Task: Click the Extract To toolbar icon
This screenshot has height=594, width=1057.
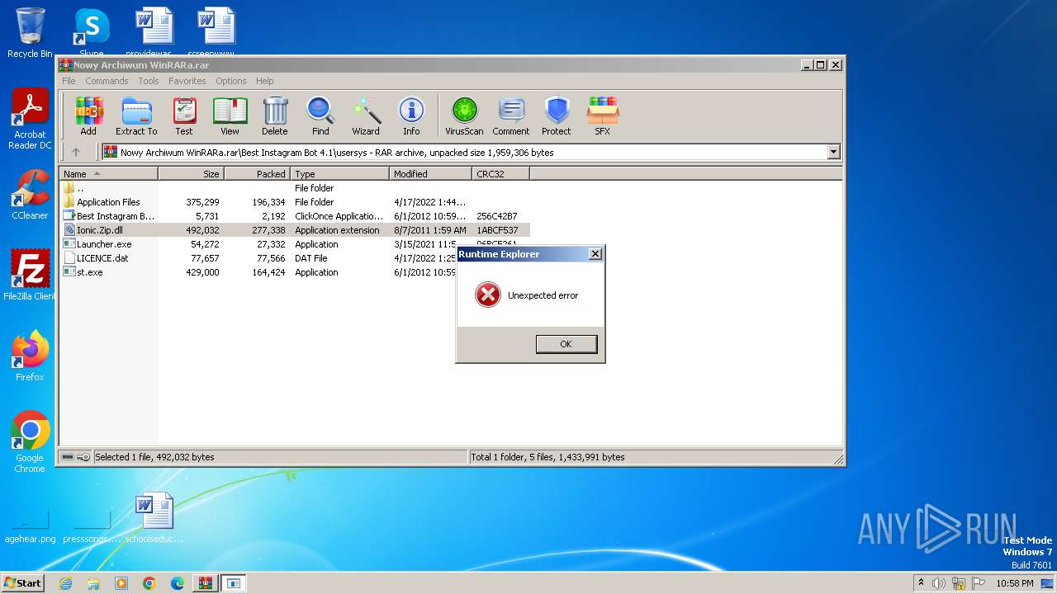Action: tap(136, 116)
